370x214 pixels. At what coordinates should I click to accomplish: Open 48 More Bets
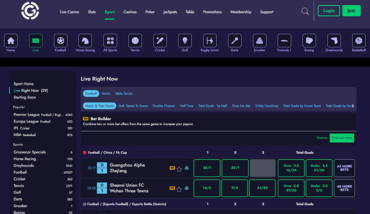pyautogui.click(x=344, y=188)
